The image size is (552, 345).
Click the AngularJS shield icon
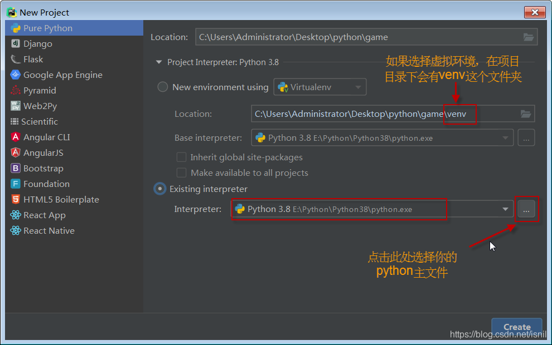click(x=16, y=152)
